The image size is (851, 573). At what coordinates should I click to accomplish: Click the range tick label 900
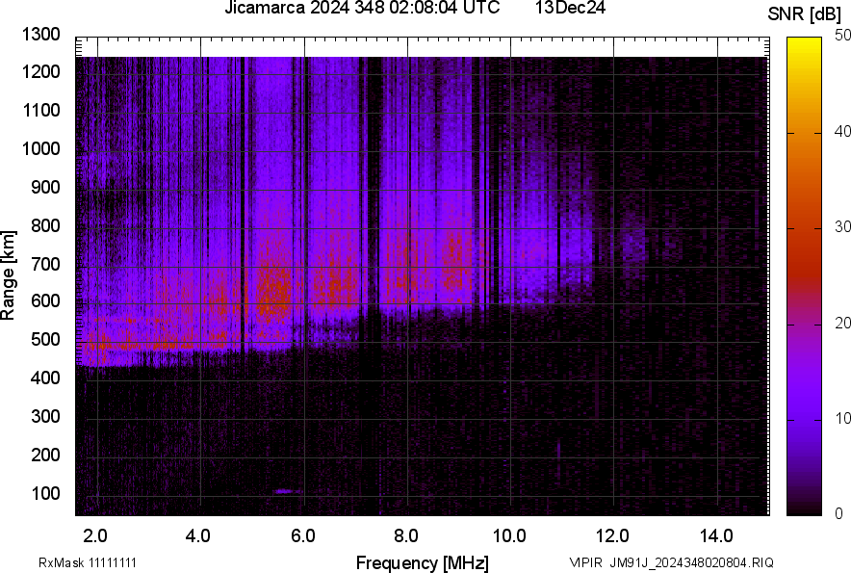click(45, 187)
